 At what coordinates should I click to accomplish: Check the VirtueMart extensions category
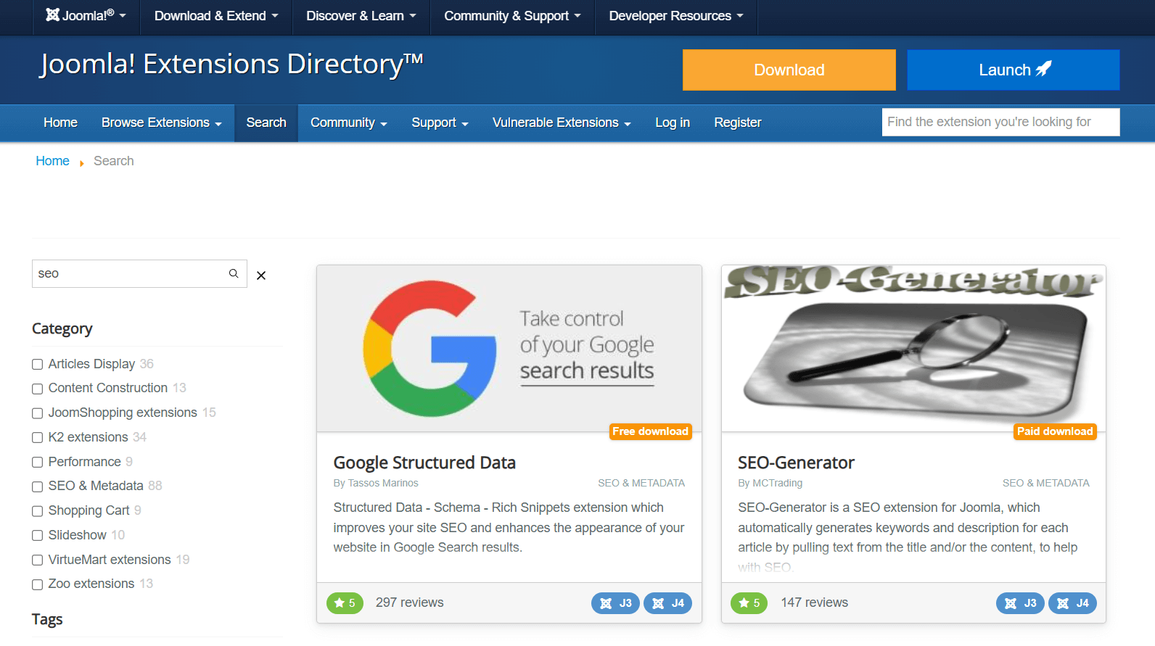point(38,560)
